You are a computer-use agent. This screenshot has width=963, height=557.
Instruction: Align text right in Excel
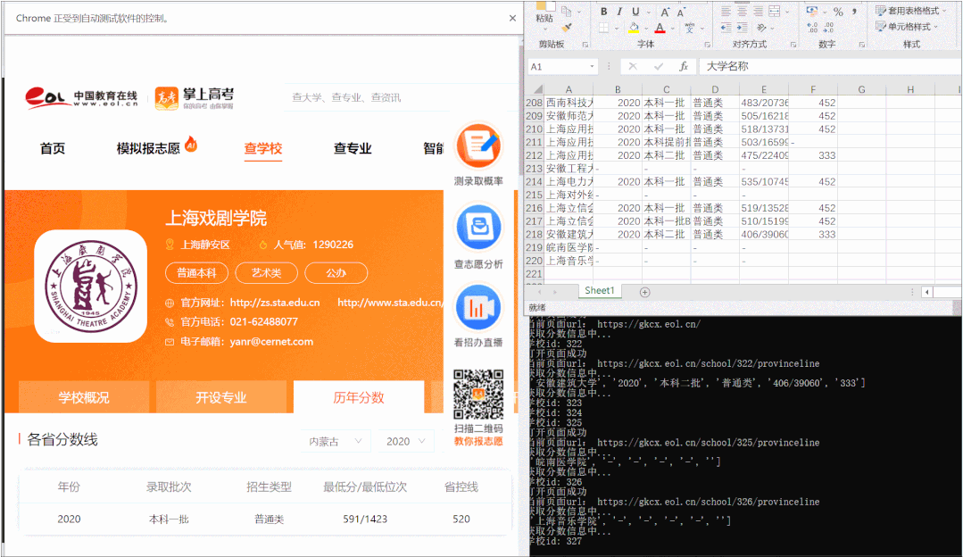(x=758, y=12)
